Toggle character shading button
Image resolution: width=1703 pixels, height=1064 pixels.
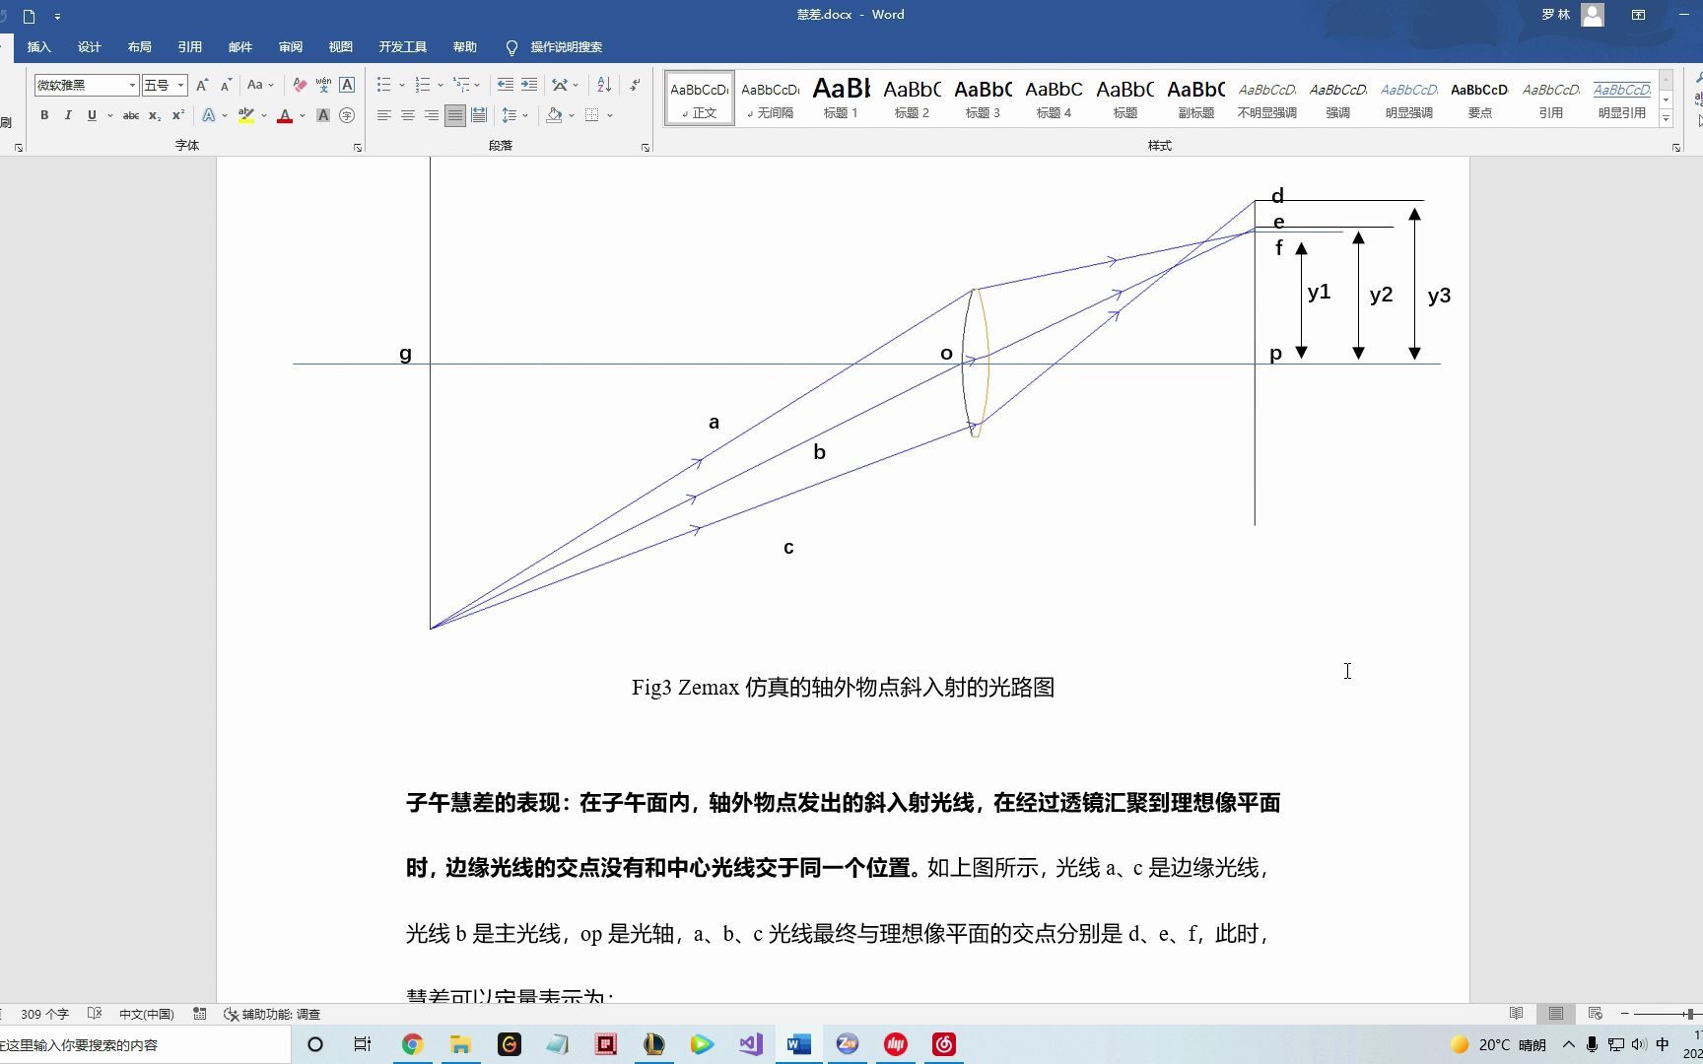tap(322, 115)
